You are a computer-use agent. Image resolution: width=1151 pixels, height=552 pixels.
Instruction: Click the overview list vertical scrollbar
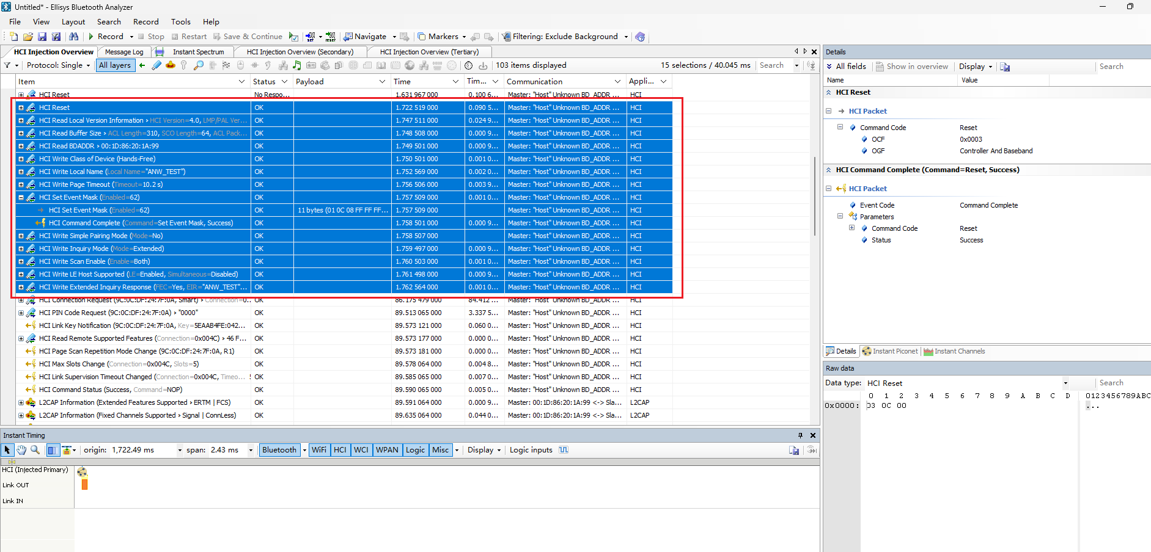click(x=815, y=195)
